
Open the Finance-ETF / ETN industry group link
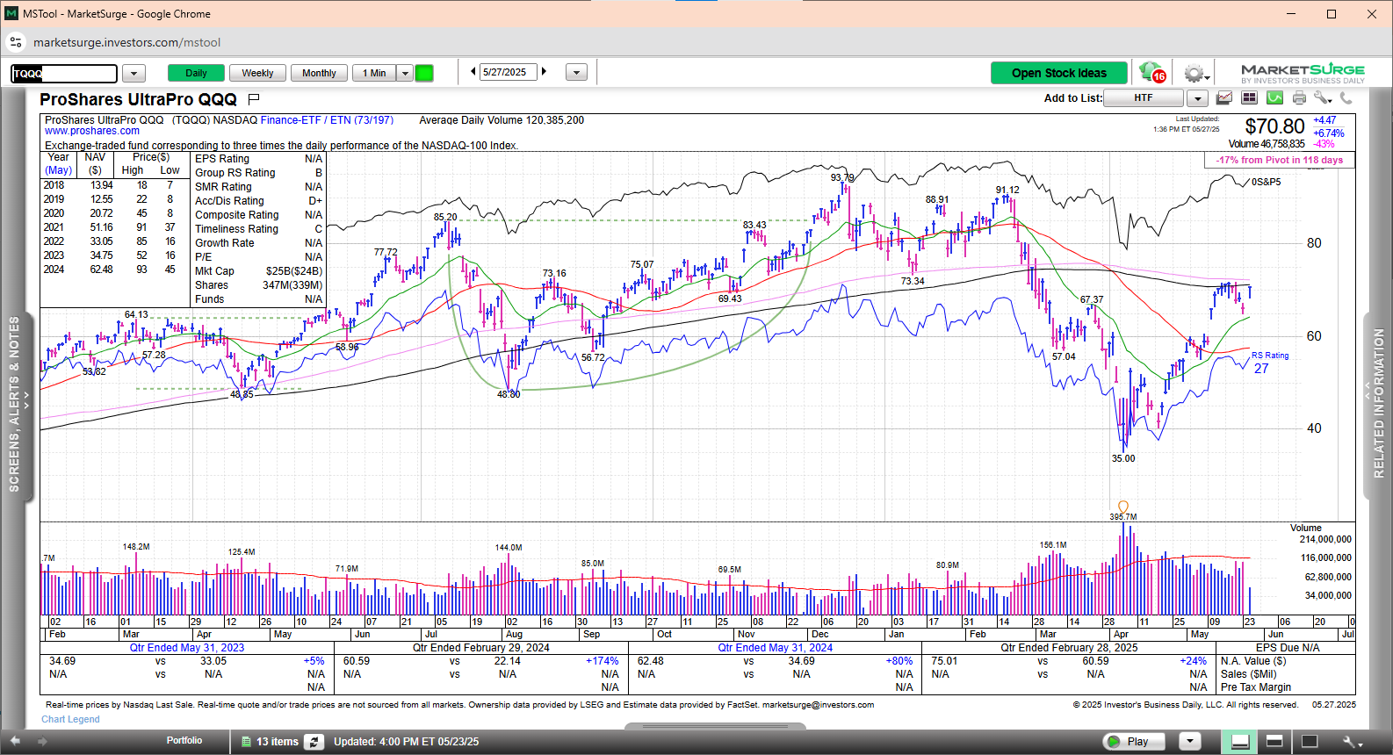click(327, 120)
